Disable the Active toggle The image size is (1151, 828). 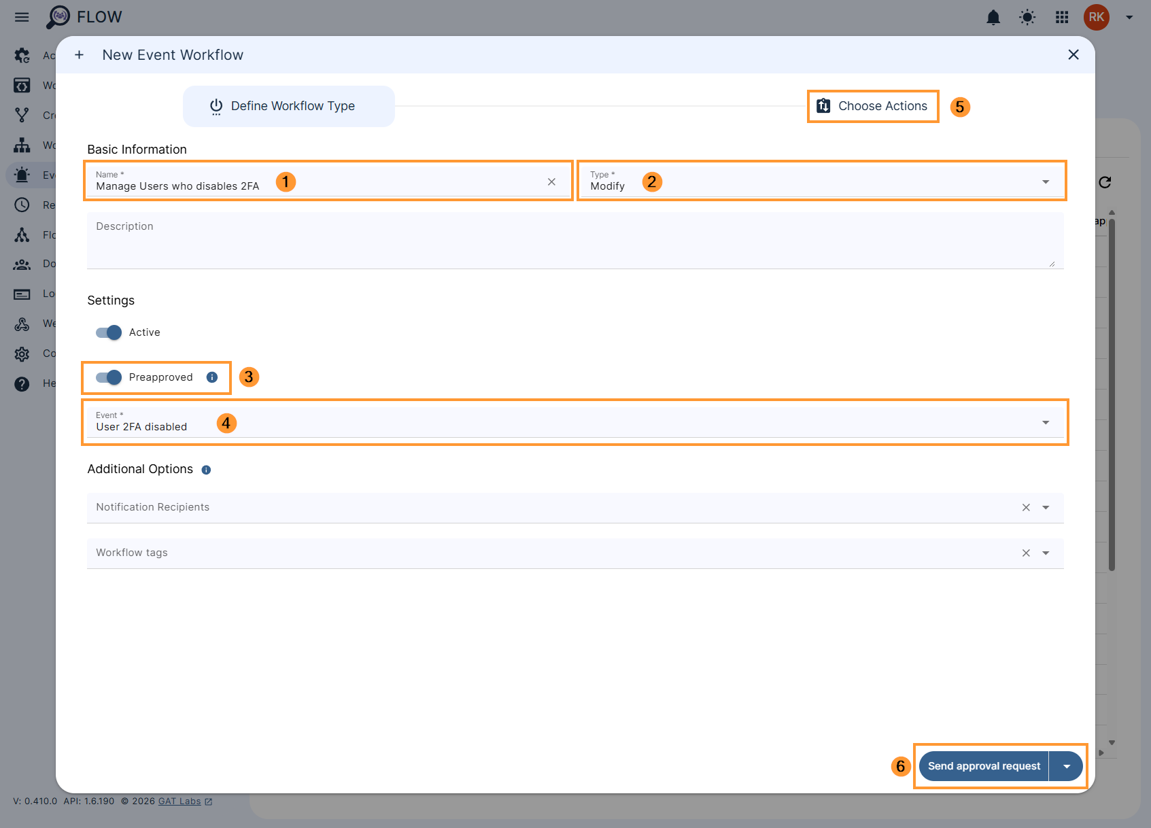108,332
